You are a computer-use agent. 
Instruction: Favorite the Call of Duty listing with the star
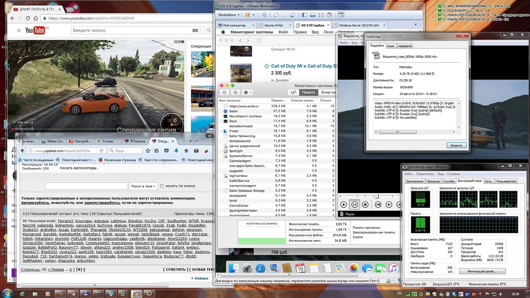coord(267,66)
